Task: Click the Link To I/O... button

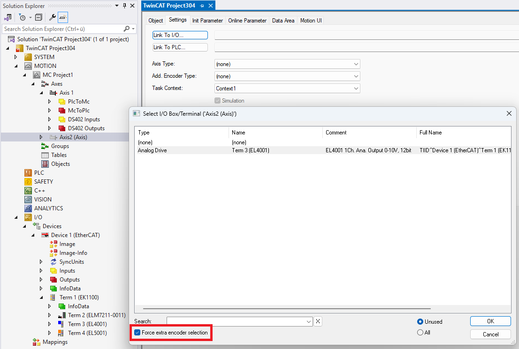Action: click(x=180, y=35)
